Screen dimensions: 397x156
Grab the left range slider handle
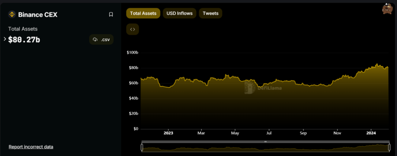[x=142, y=147]
